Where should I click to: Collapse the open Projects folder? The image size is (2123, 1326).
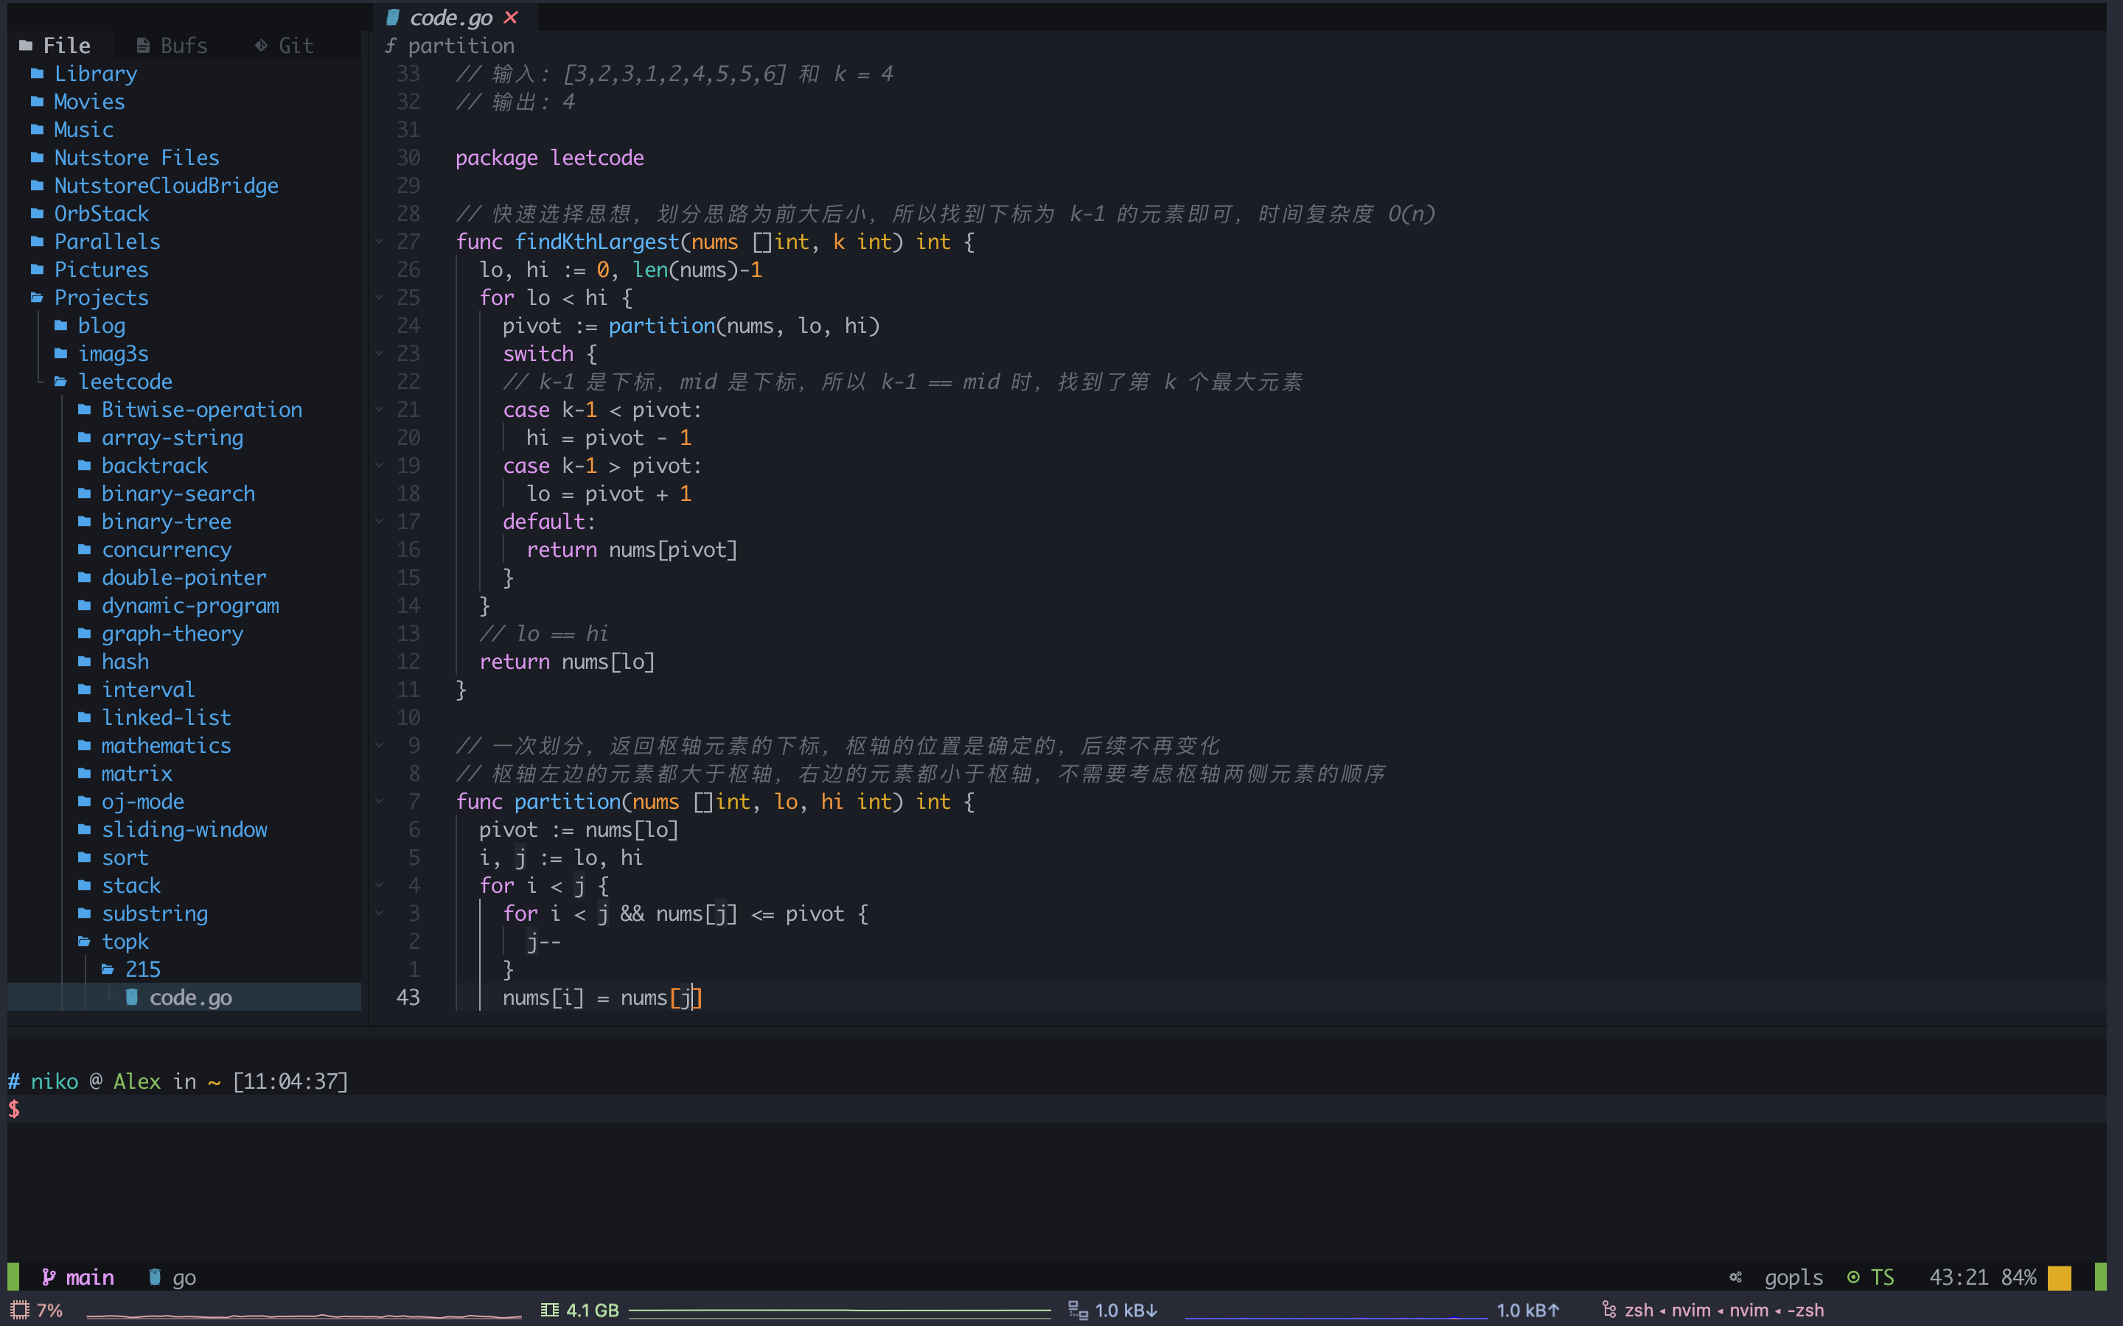click(101, 298)
